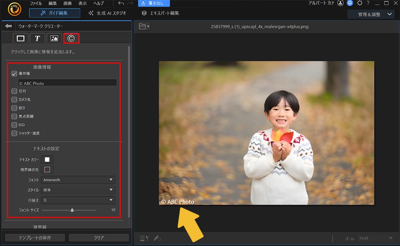Open the folder icon above the preview

pos(144,26)
